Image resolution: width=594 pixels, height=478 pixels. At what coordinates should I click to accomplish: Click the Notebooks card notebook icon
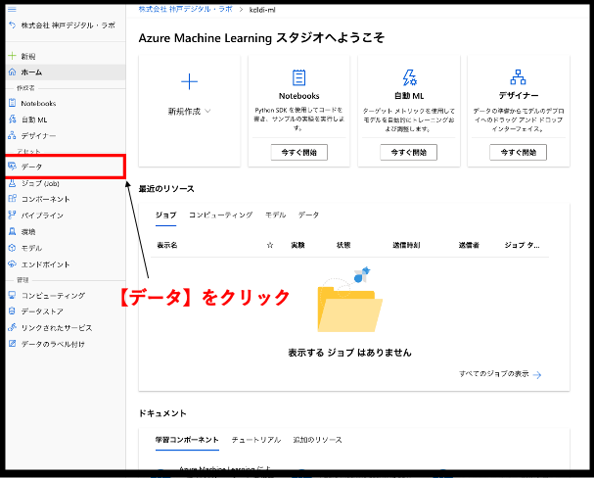(x=298, y=77)
